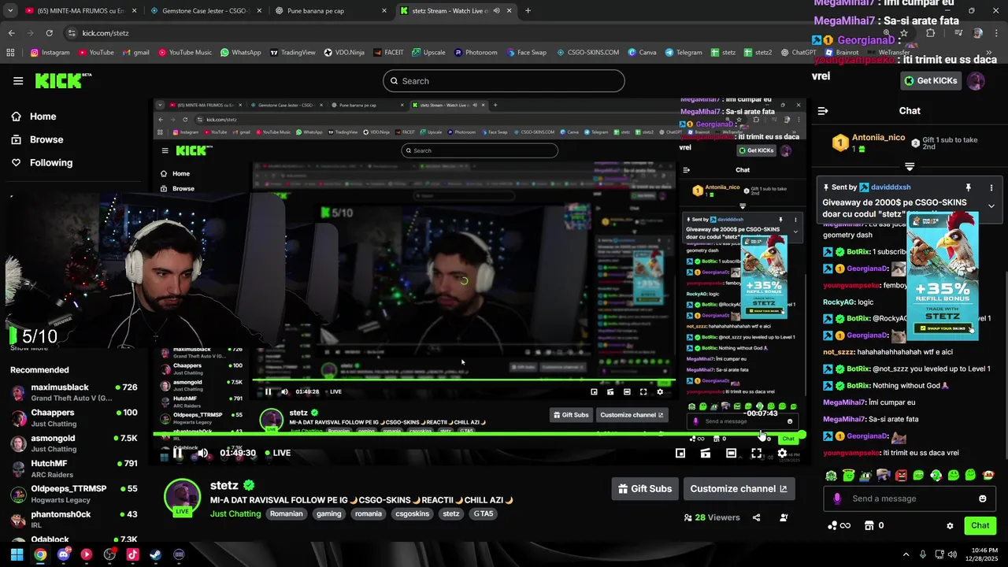The width and height of the screenshot is (1008, 567).
Task: Open Windows Start menu
Action: click(17, 554)
